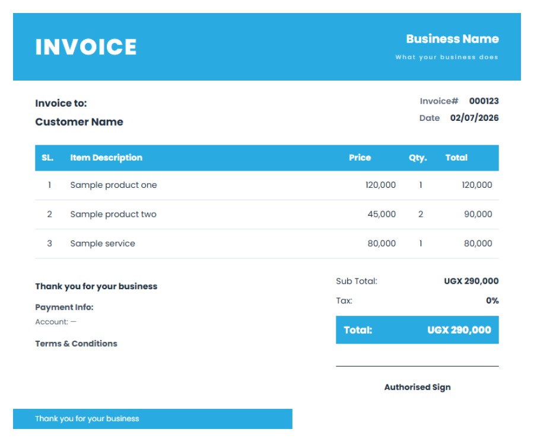Click the Payment Info heading
Image resolution: width=534 pixels, height=442 pixels.
pos(64,307)
